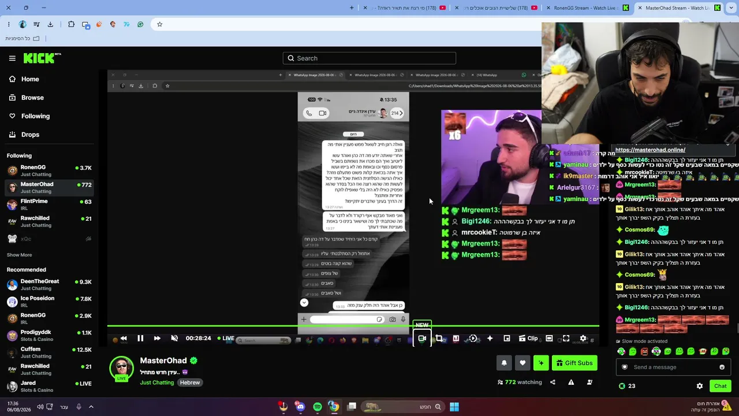
Task: Click the user icon beside the report icon
Action: pos(589,382)
